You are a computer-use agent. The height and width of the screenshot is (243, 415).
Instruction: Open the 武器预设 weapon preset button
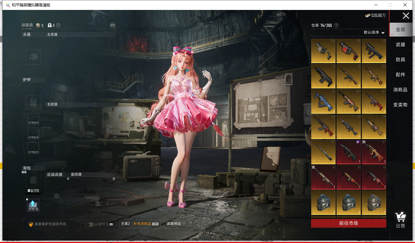pos(174,224)
